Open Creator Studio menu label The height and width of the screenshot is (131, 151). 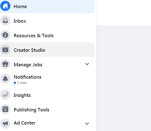coord(29,50)
